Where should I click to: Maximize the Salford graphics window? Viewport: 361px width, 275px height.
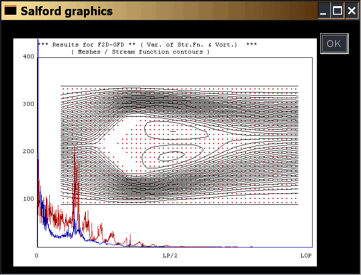point(337,10)
